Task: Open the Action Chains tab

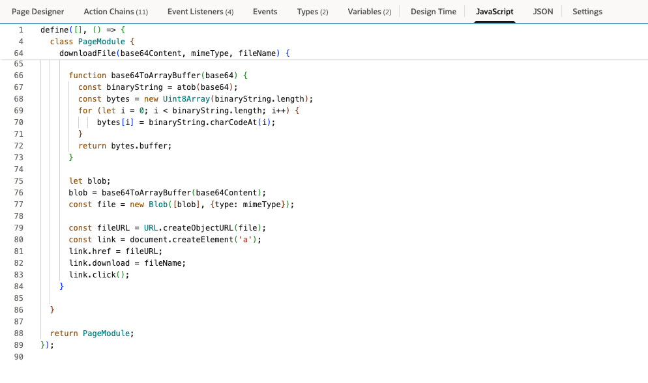Action: (x=115, y=12)
